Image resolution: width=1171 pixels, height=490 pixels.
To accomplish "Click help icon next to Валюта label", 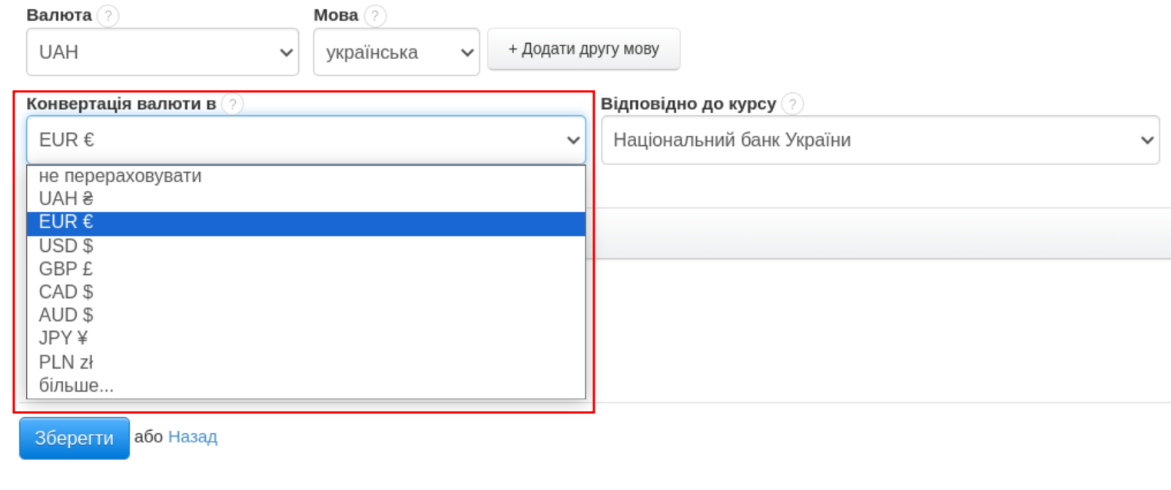I will coord(108,16).
